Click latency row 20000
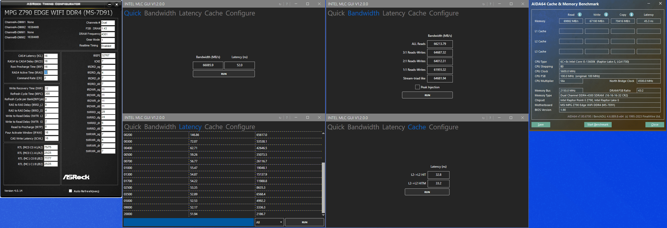The height and width of the screenshot is (228, 667). coord(222,214)
